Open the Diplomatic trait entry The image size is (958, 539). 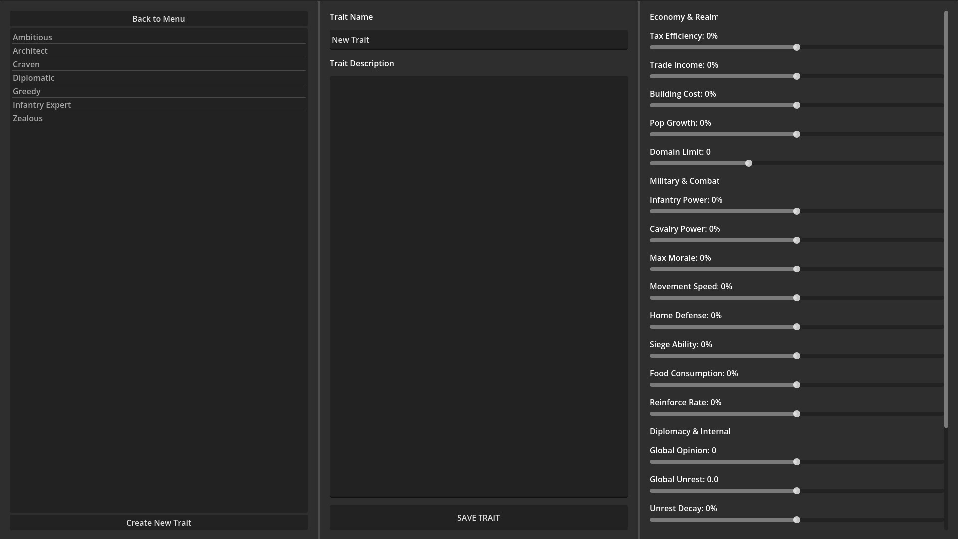(x=34, y=78)
